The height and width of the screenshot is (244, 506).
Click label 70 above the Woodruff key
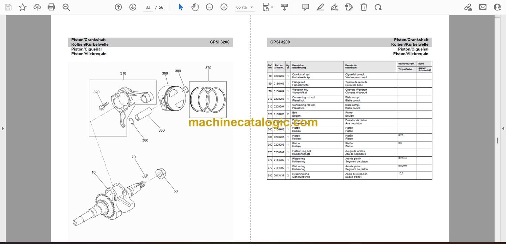(134, 157)
